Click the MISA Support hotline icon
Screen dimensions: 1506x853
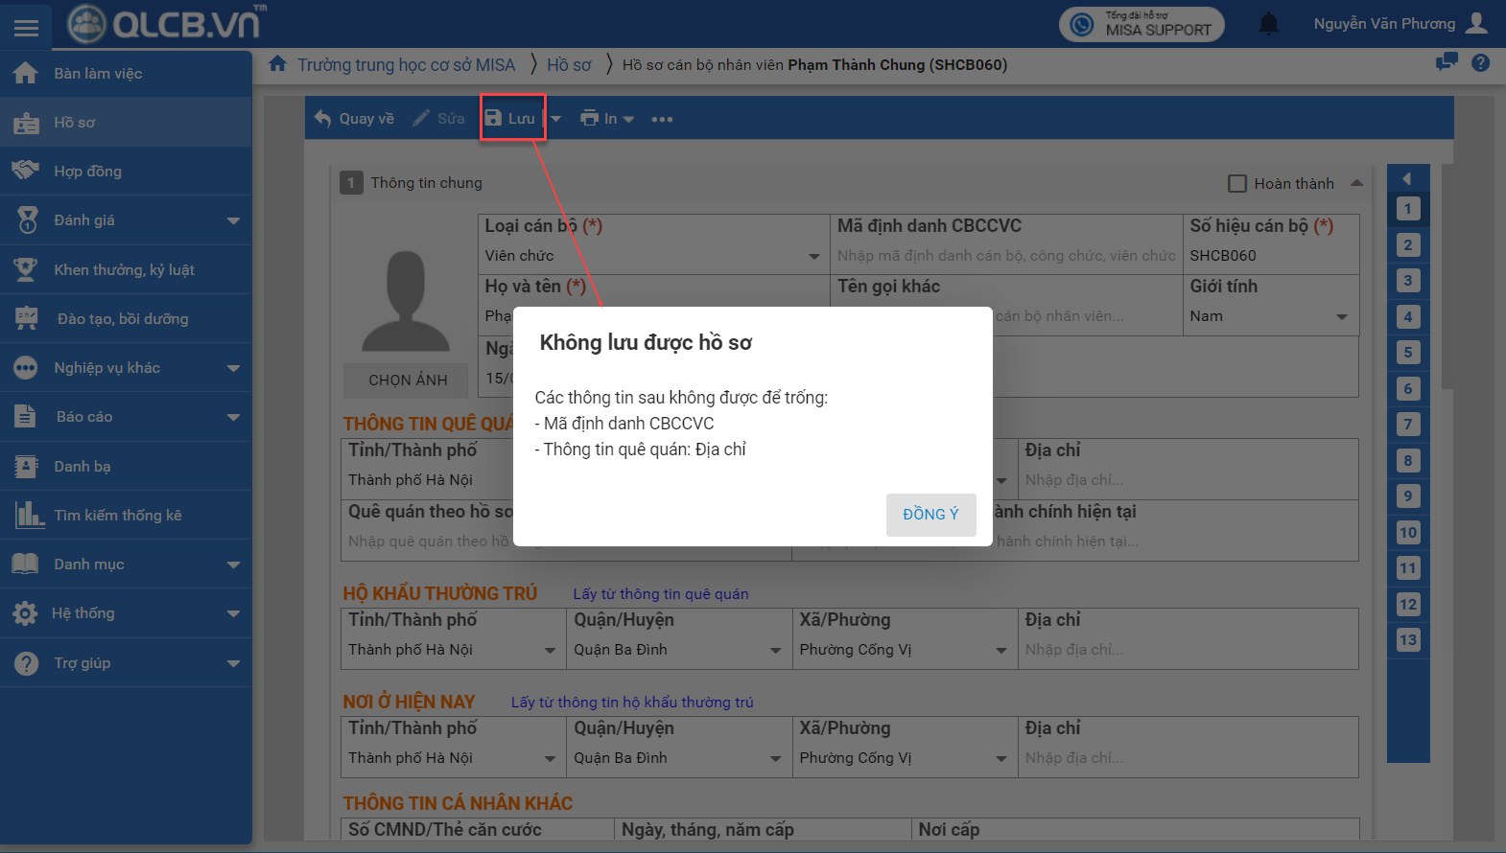pos(1082,25)
